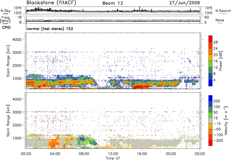Select the '-15' velocity colorbar label
This screenshot has height=160, width=231.
pos(217,124)
